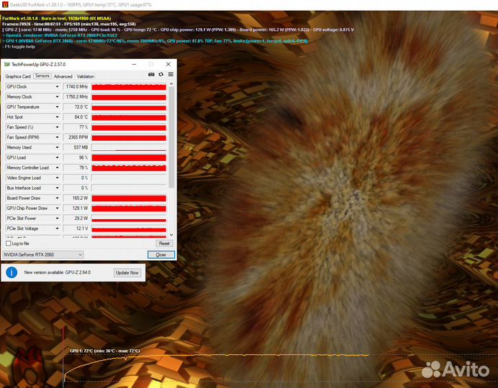Switch to the Graphics Card tab
Image resolution: width=498 pixels, height=388 pixels.
(18, 76)
